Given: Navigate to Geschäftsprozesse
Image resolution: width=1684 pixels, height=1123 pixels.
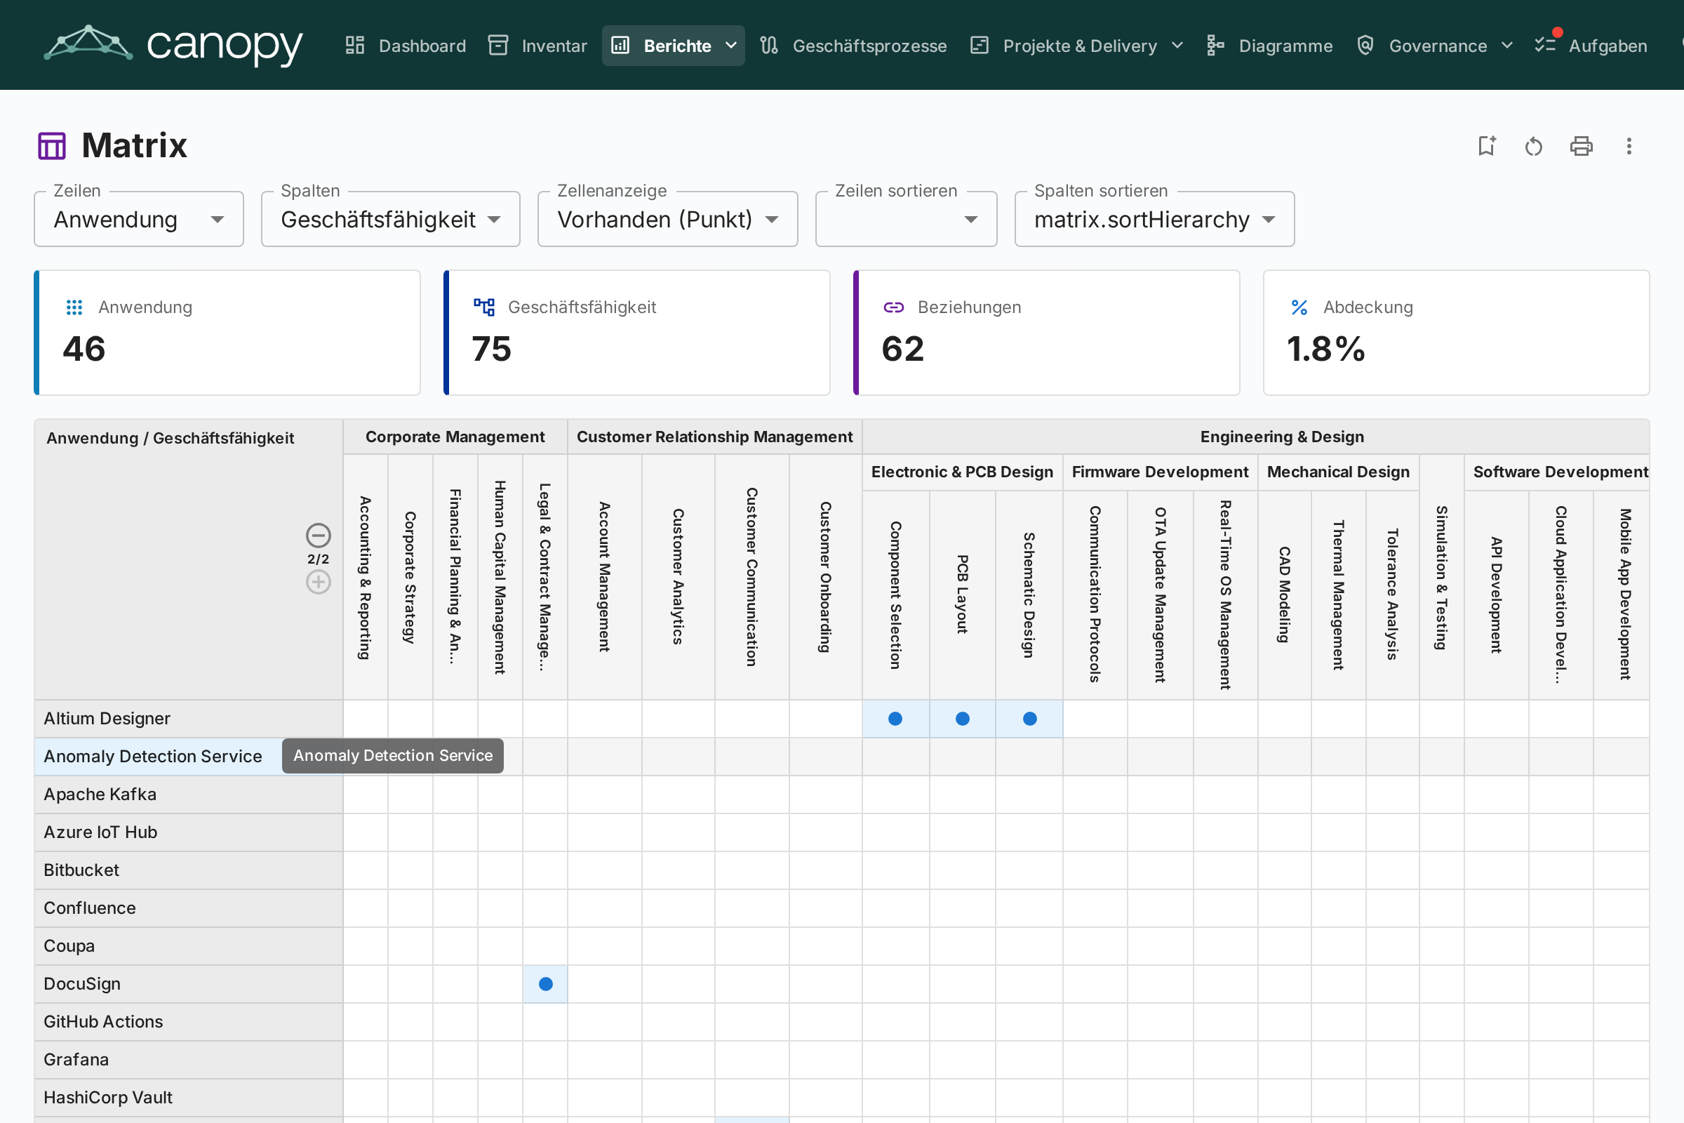Looking at the screenshot, I should [x=853, y=46].
